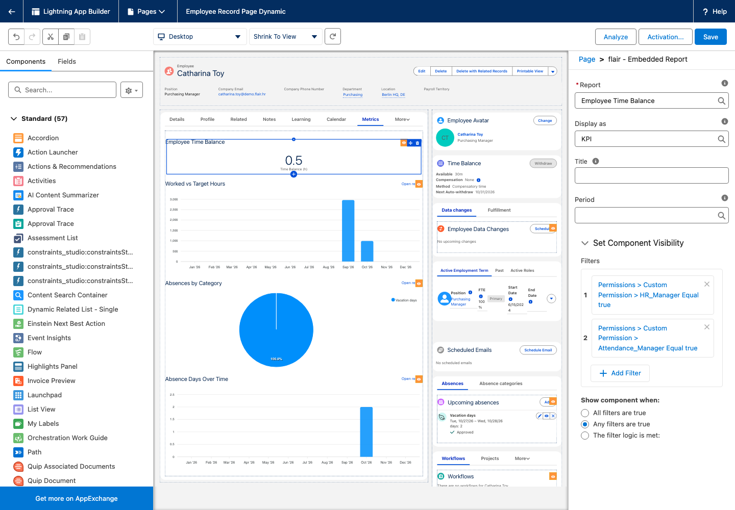The height and width of the screenshot is (510, 735).
Task: Switch to the Fields tab
Action: (x=67, y=61)
